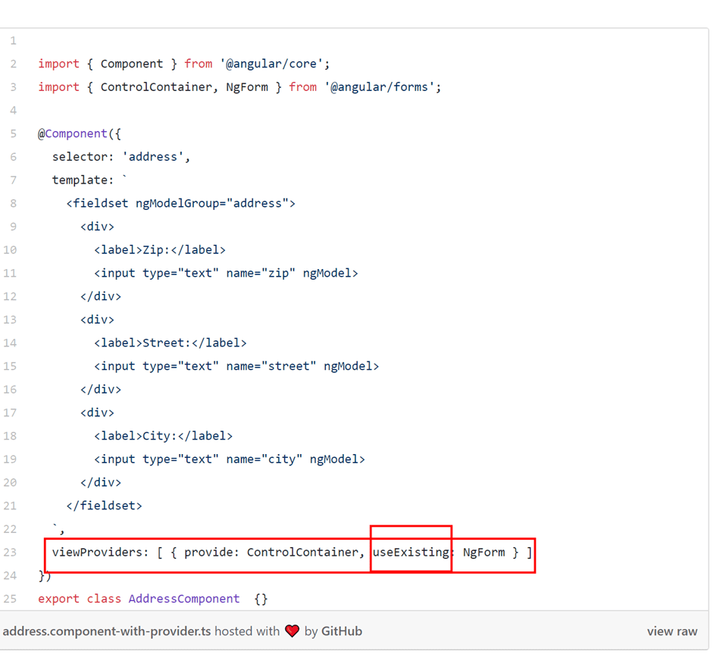
Task: Open the 'view raw' link
Action: (671, 631)
